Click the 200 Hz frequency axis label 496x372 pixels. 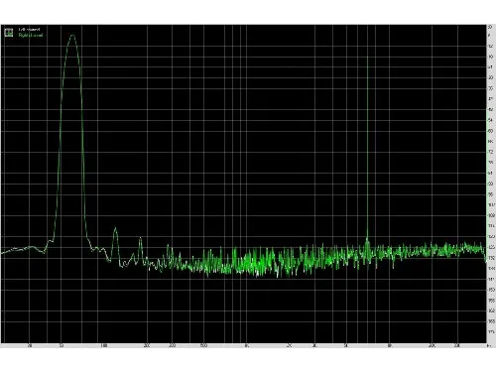point(147,346)
